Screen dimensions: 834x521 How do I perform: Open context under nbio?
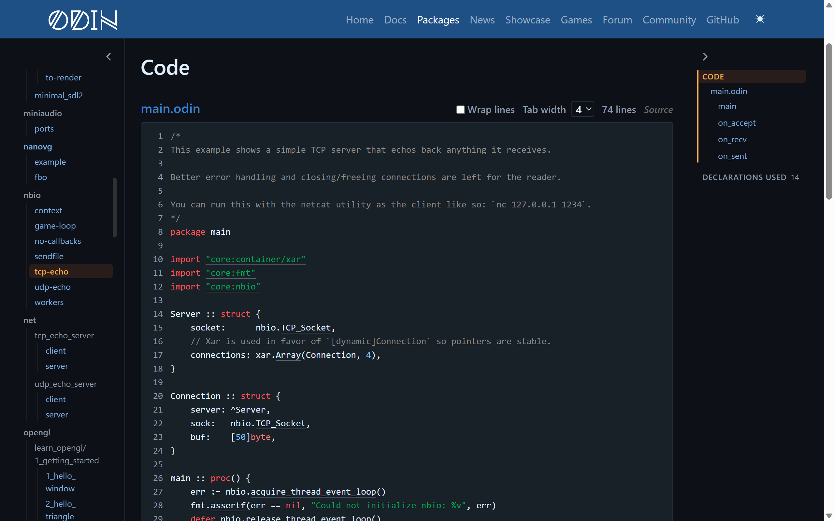coord(48,211)
